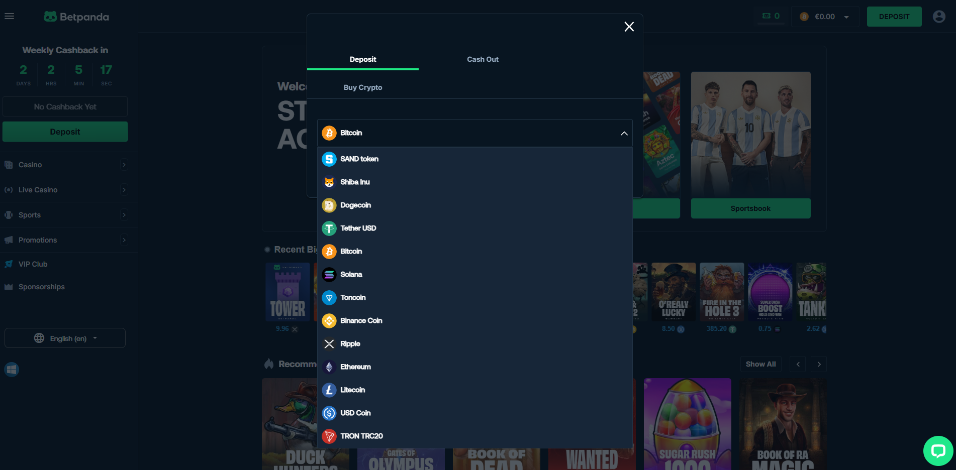This screenshot has width=956, height=470.
Task: Click the Windows app download icon
Action: pyautogui.click(x=12, y=370)
